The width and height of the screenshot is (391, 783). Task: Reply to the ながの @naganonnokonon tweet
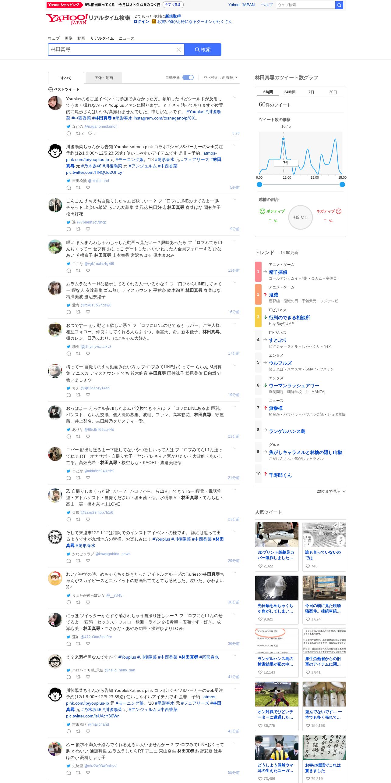tap(69, 133)
